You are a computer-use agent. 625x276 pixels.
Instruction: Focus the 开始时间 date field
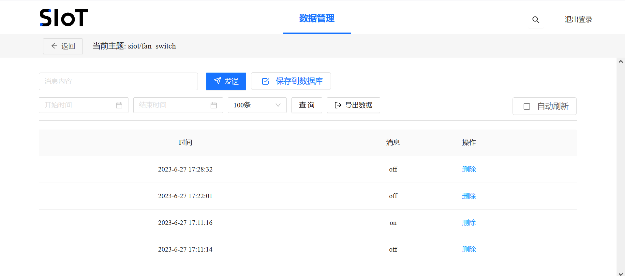(x=83, y=105)
